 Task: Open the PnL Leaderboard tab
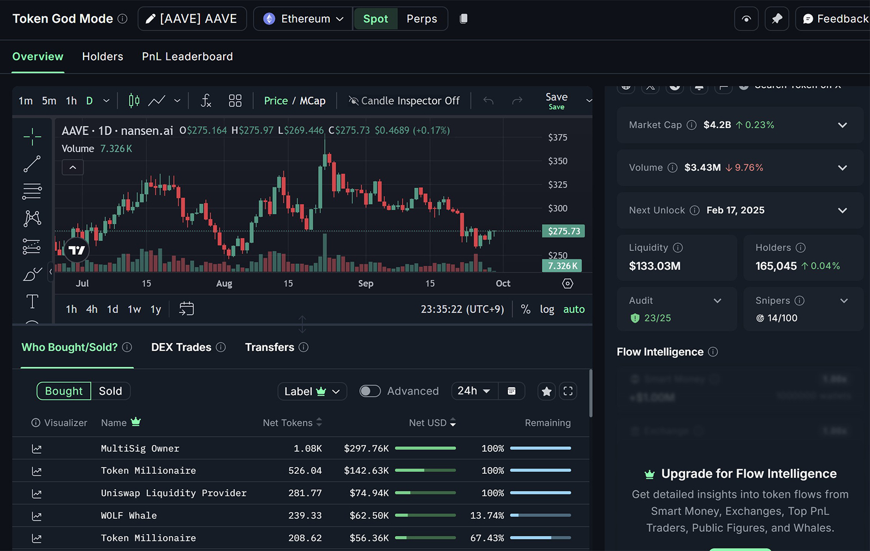point(187,57)
